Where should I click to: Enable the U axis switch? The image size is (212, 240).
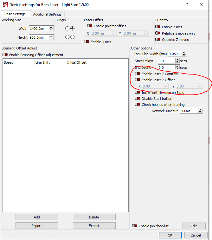click(x=87, y=42)
